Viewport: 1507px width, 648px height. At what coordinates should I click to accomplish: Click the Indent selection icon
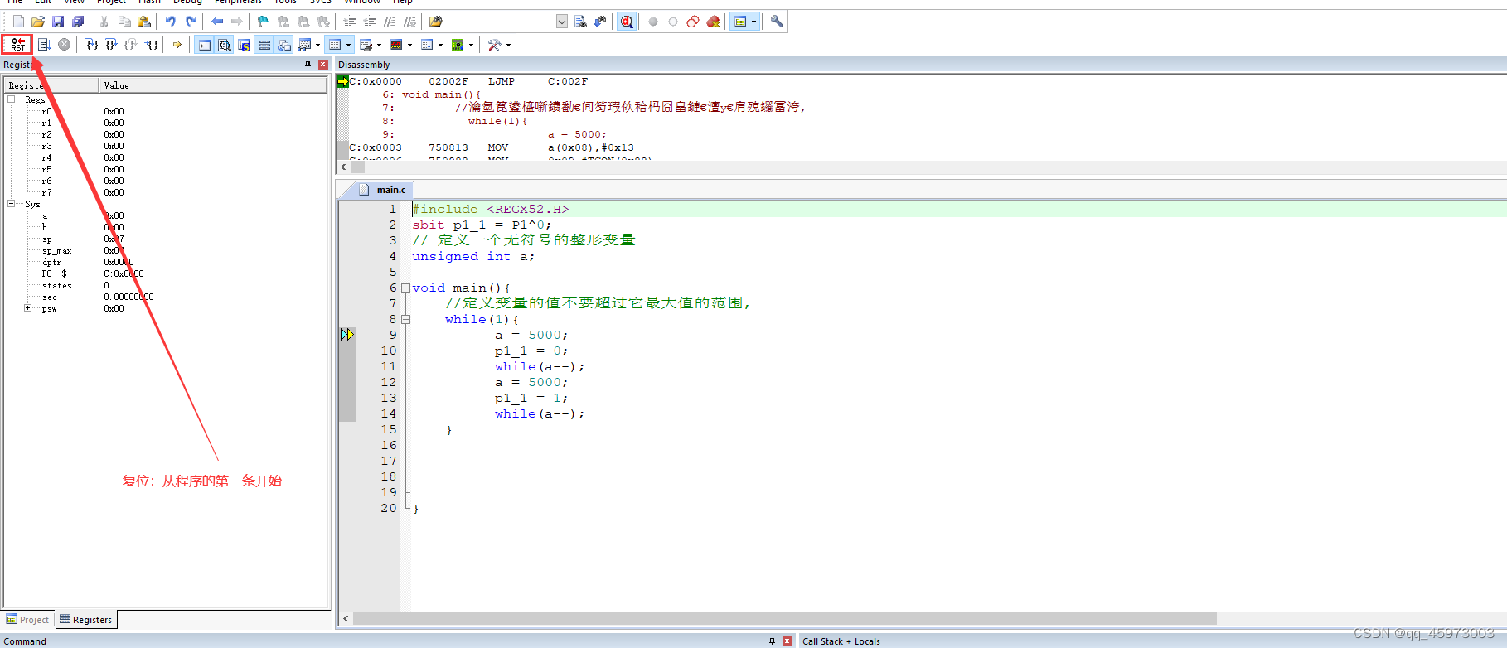point(351,22)
